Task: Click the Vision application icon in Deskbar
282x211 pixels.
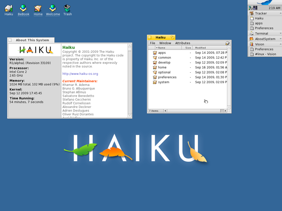Action: [252, 44]
